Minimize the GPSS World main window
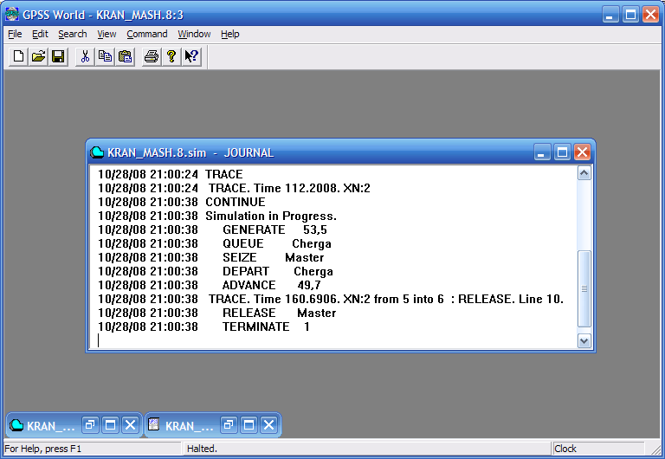The image size is (665, 459). 610,15
